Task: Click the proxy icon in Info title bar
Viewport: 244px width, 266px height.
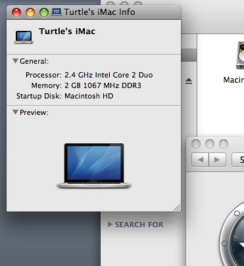Action: point(57,12)
